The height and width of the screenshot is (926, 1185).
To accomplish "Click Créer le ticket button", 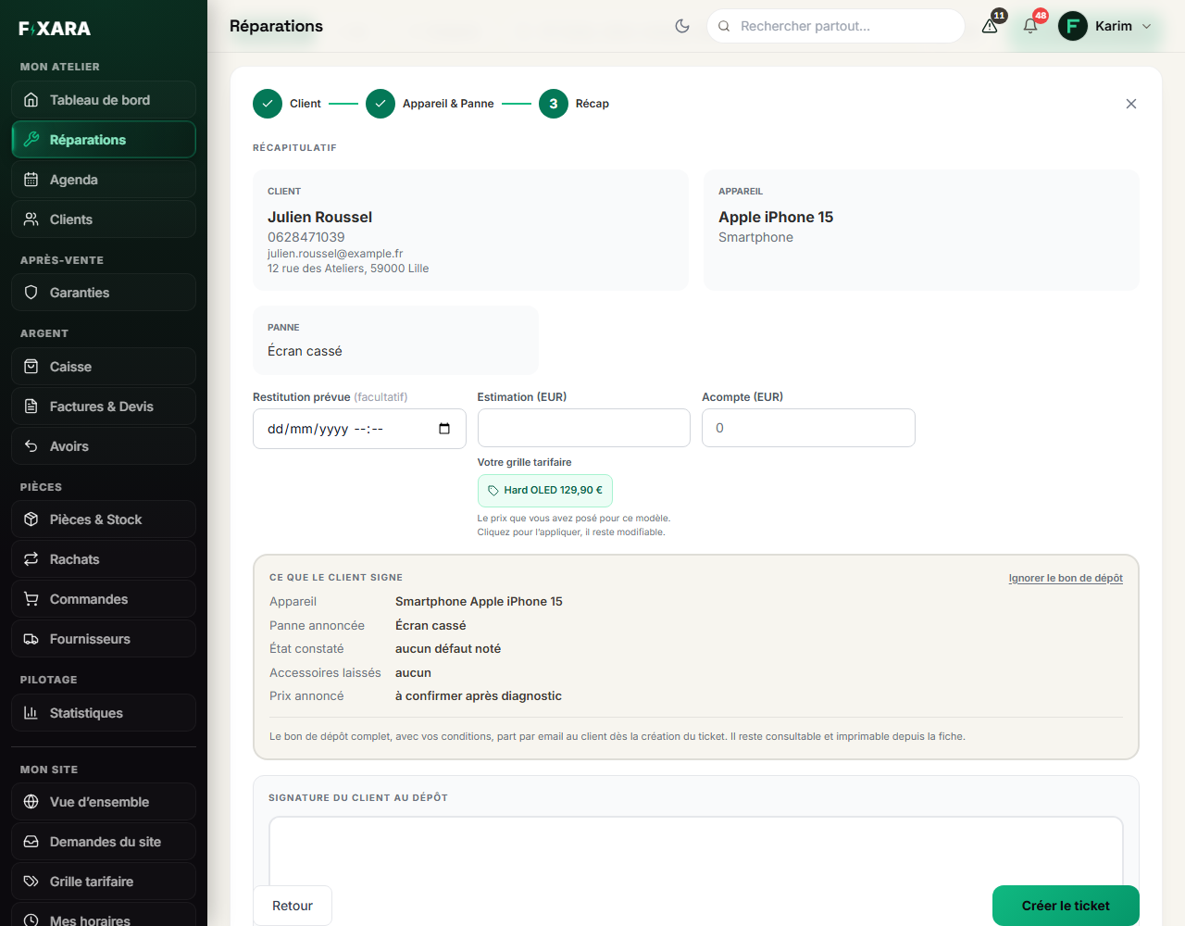I will click(1066, 906).
